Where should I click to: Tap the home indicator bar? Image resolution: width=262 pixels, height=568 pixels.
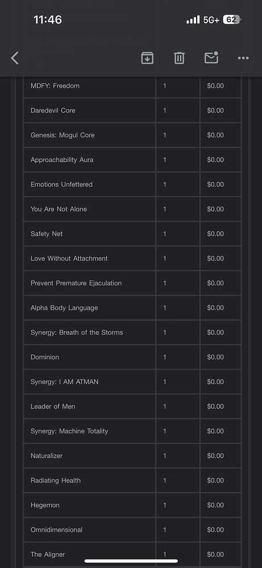[131, 561]
